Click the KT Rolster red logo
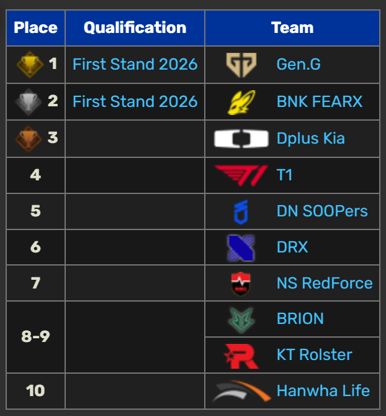386x416 pixels. click(x=241, y=355)
